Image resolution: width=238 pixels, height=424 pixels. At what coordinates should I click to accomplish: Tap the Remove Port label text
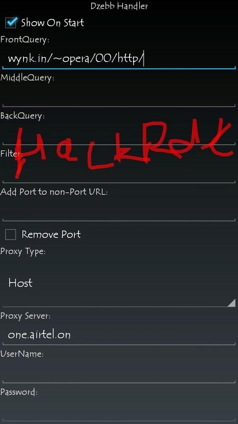click(51, 235)
